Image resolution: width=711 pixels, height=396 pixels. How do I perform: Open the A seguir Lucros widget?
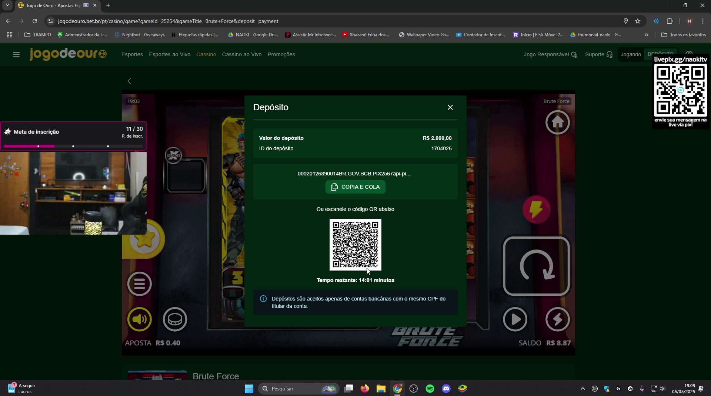(22, 389)
